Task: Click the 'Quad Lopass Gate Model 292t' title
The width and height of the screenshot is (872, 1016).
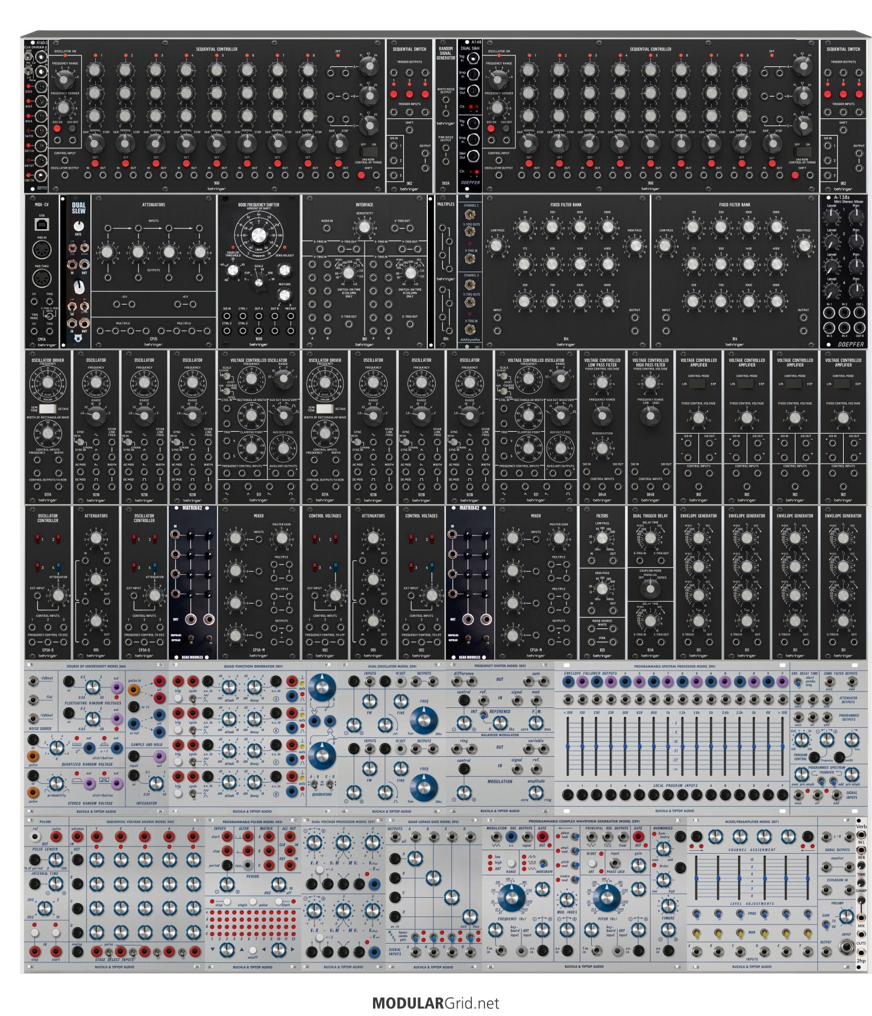Action: [433, 821]
